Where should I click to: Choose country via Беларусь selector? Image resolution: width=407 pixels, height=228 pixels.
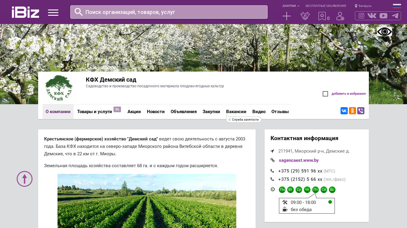tap(363, 6)
